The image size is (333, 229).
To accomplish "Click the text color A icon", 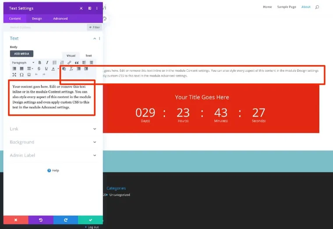I will pyautogui.click(x=53, y=69).
